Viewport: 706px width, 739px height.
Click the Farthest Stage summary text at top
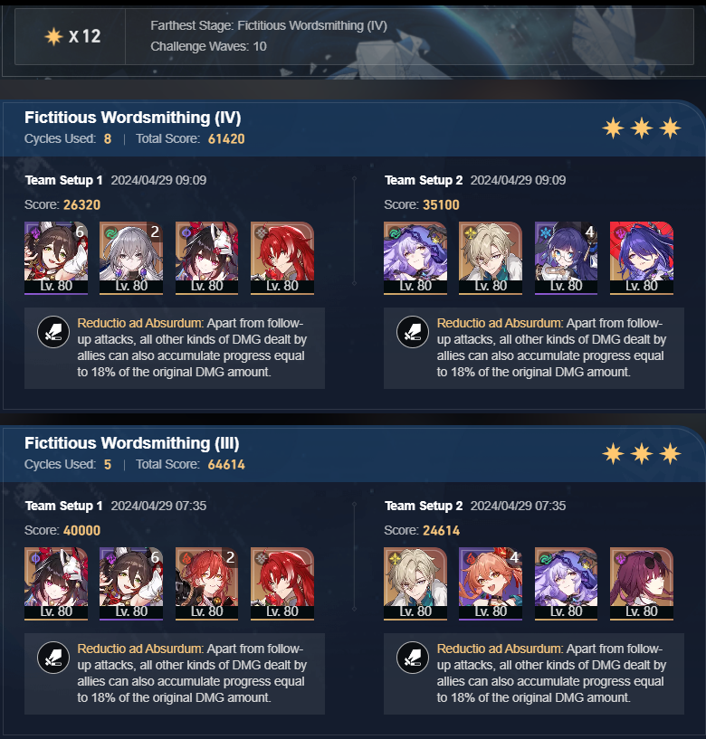[x=269, y=25]
